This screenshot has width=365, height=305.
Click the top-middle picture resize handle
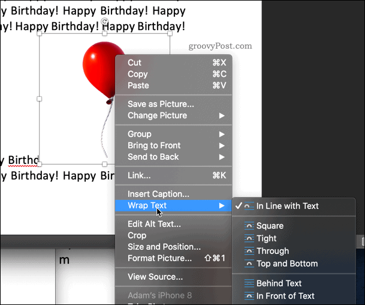(x=105, y=34)
